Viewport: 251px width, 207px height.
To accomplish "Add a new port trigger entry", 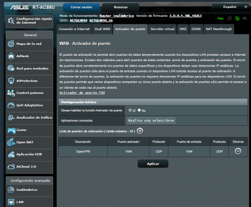I will tap(140, 131).
